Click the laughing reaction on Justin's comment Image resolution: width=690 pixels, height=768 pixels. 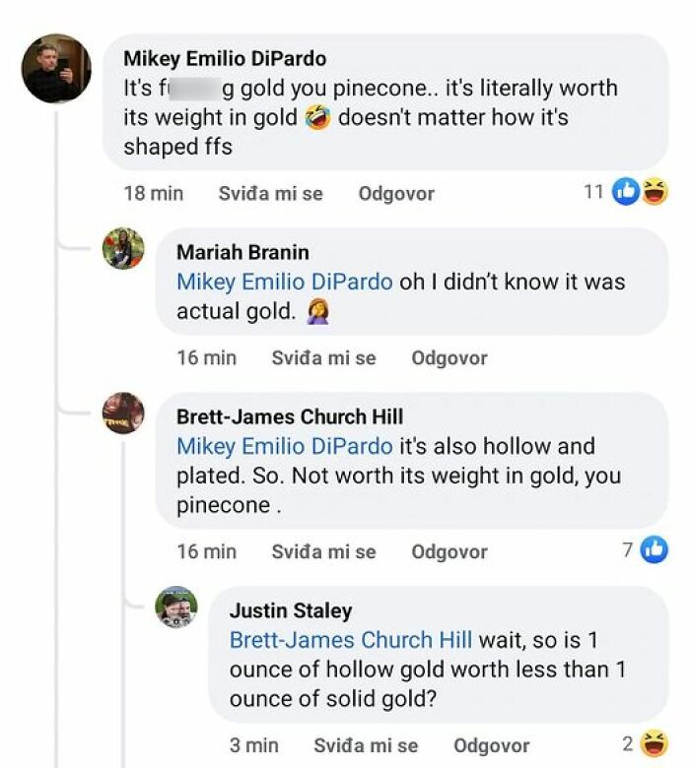(653, 744)
